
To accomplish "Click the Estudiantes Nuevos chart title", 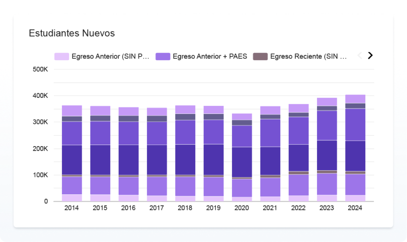I will tap(72, 34).
